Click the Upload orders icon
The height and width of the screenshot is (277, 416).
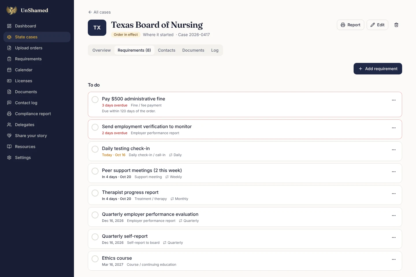(9, 48)
